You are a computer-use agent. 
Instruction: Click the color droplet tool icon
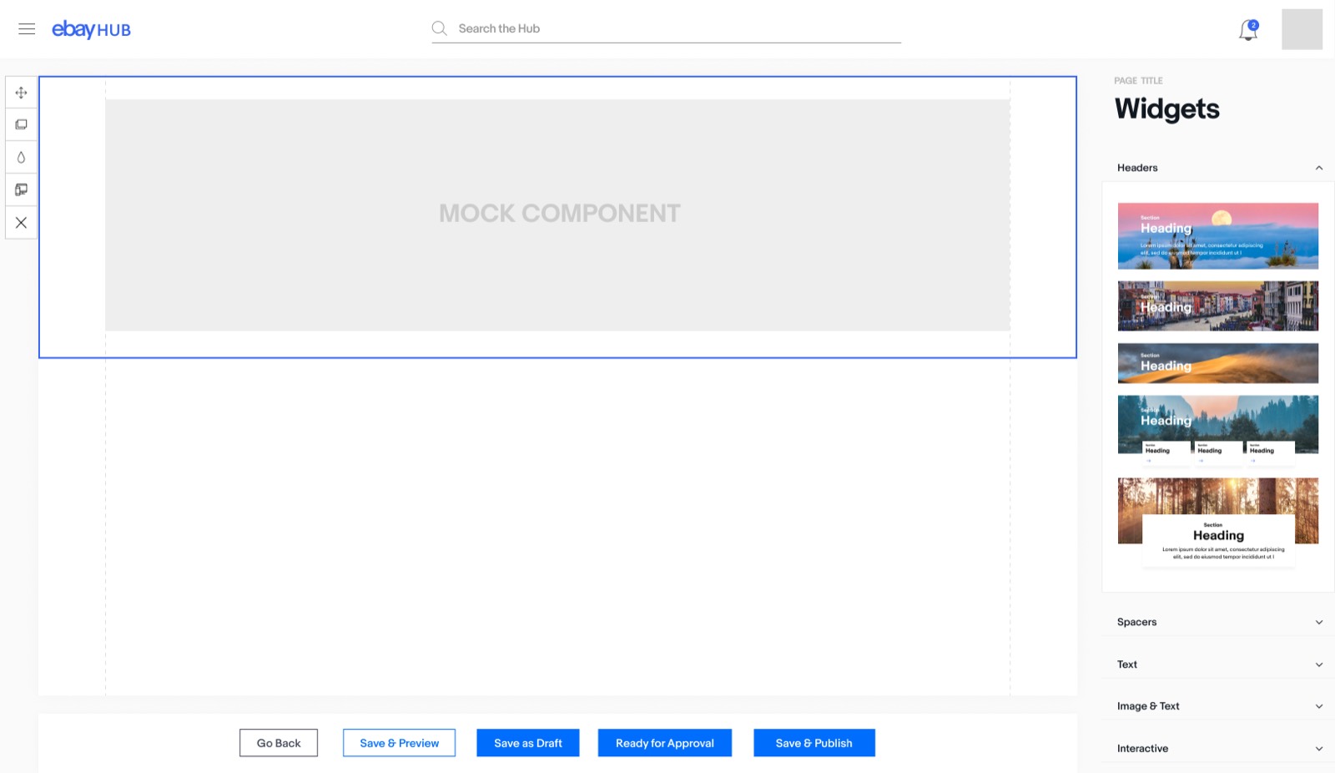22,158
